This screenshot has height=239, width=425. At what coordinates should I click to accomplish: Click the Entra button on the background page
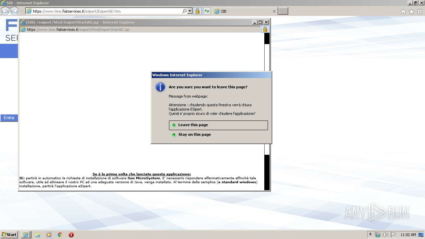[x=9, y=118]
